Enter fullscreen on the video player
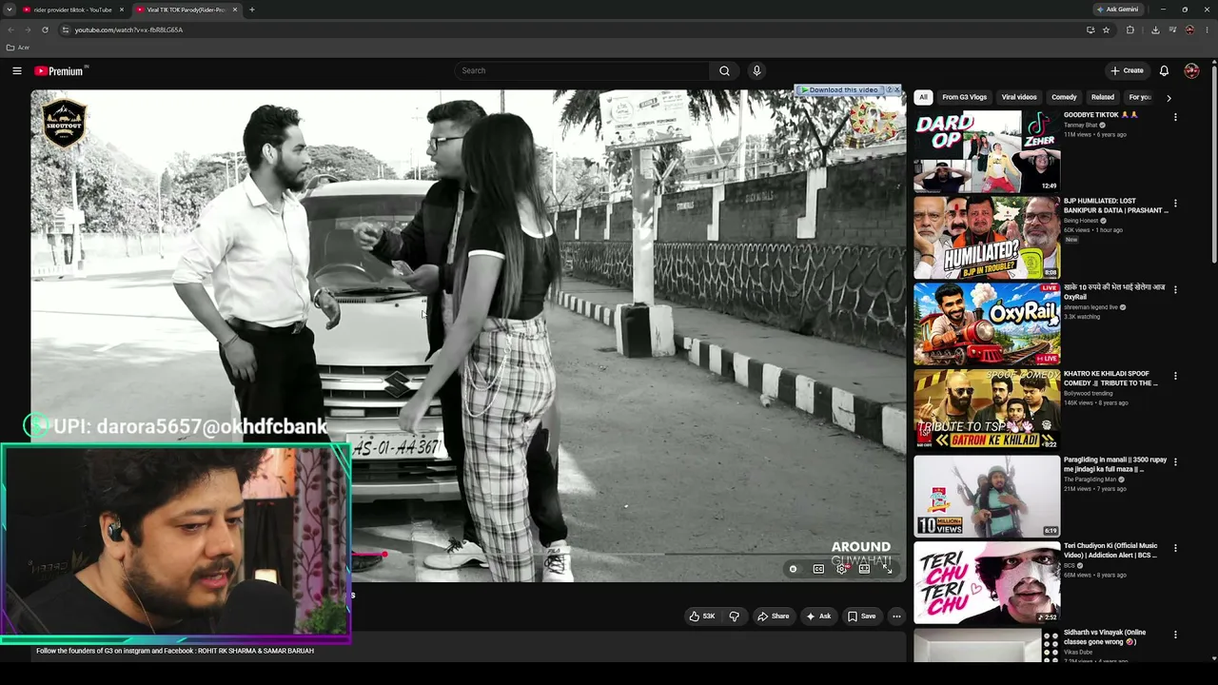This screenshot has height=685, width=1218. tap(887, 569)
